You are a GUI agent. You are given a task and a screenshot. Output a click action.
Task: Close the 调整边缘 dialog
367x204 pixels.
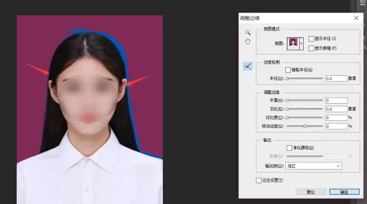pyautogui.click(x=356, y=18)
